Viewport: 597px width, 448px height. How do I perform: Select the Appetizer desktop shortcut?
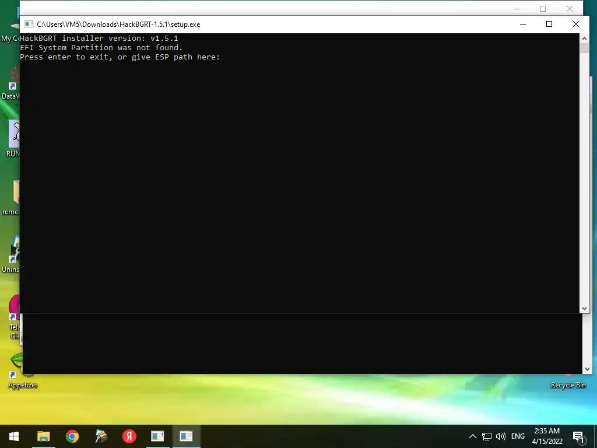click(23, 369)
